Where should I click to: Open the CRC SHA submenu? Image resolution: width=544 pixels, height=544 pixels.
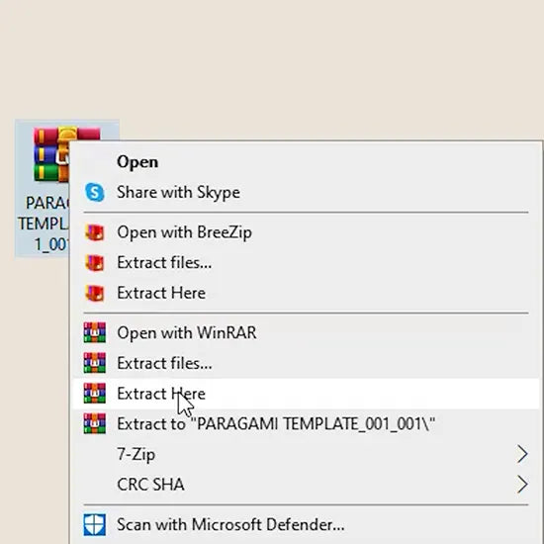[307, 485]
